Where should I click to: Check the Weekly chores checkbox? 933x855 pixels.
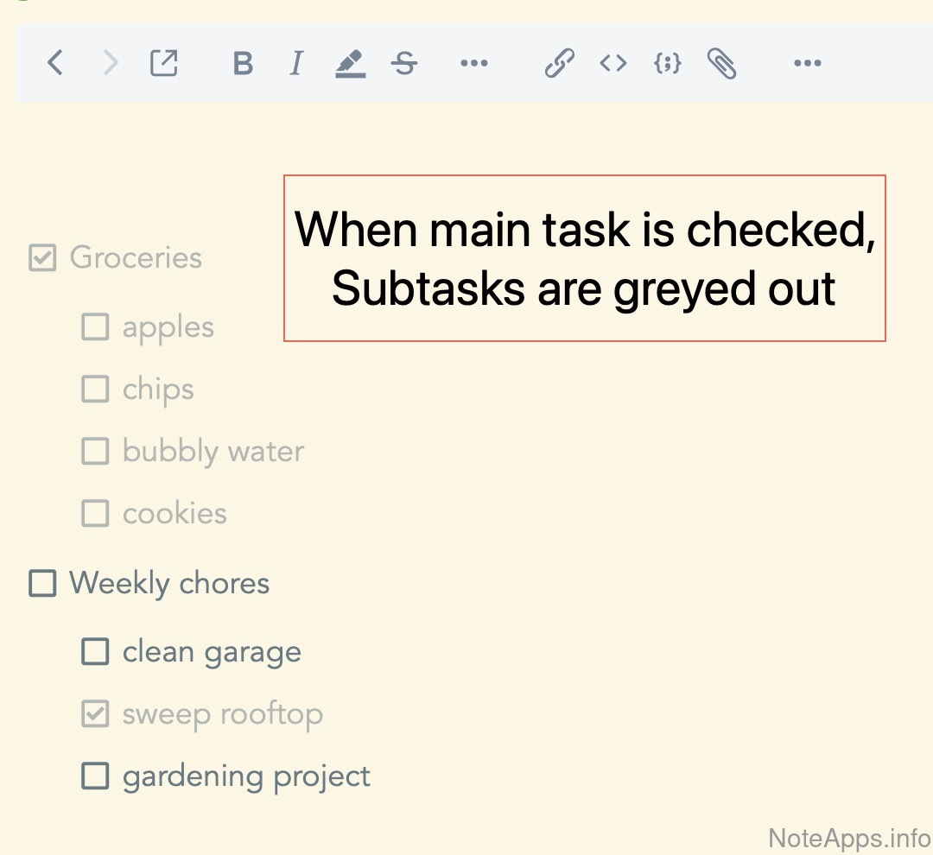coord(42,583)
